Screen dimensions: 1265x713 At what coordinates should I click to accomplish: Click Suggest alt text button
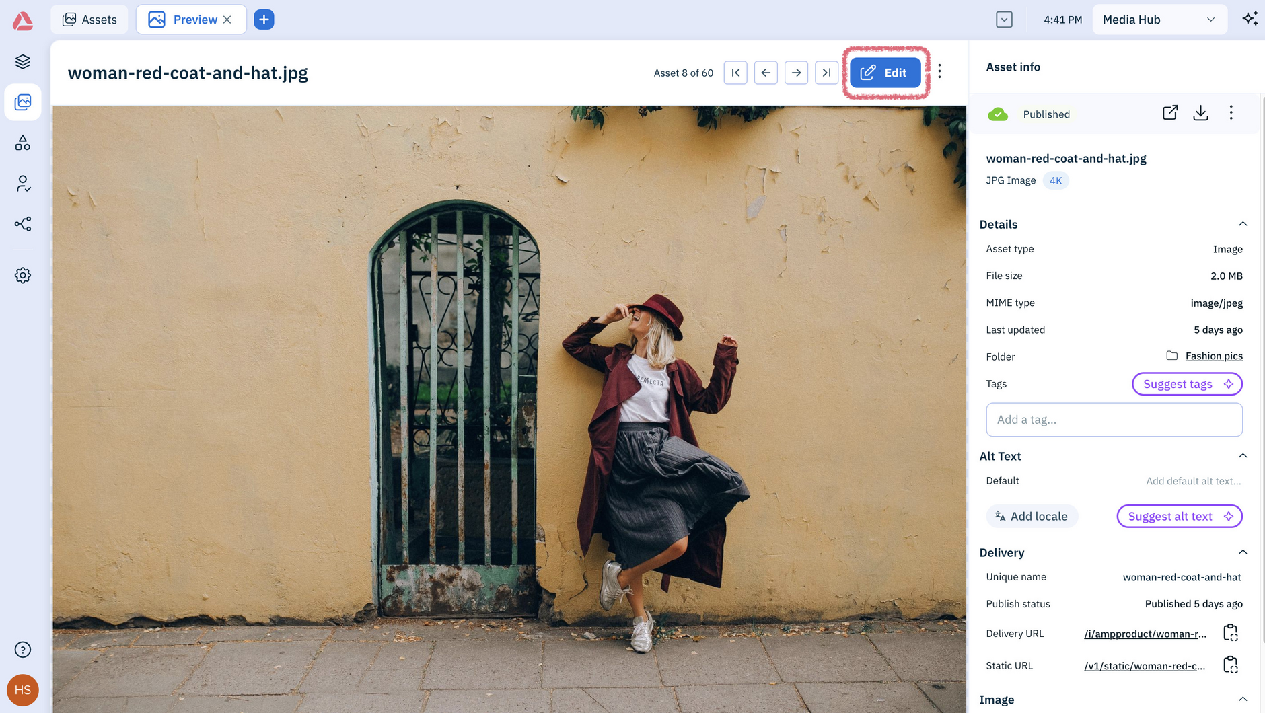(x=1180, y=517)
